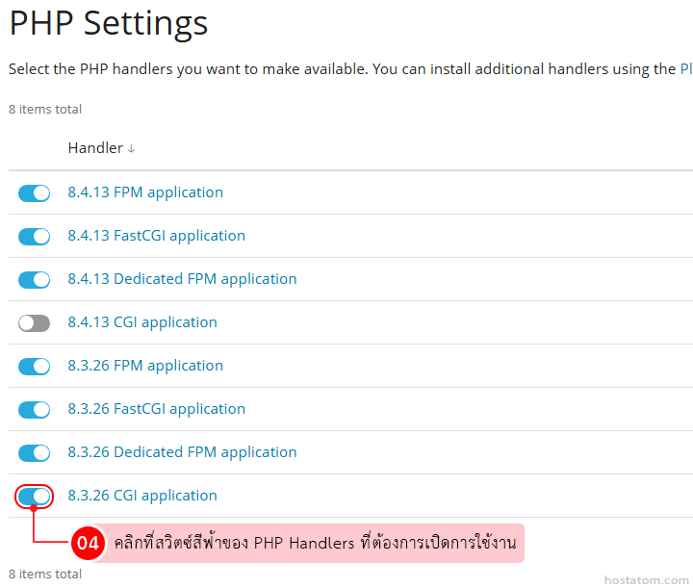Disable 8.3.26 Dedicated FPM application switch

[x=34, y=453]
